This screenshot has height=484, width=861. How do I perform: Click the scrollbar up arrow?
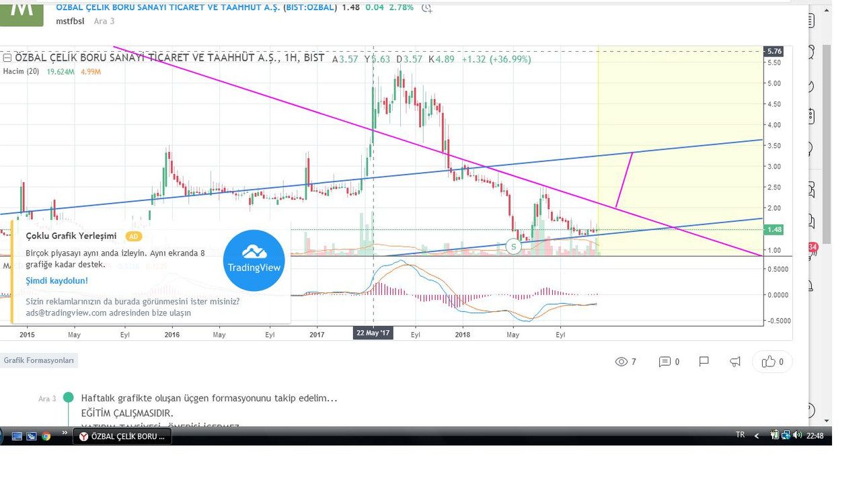827,9
